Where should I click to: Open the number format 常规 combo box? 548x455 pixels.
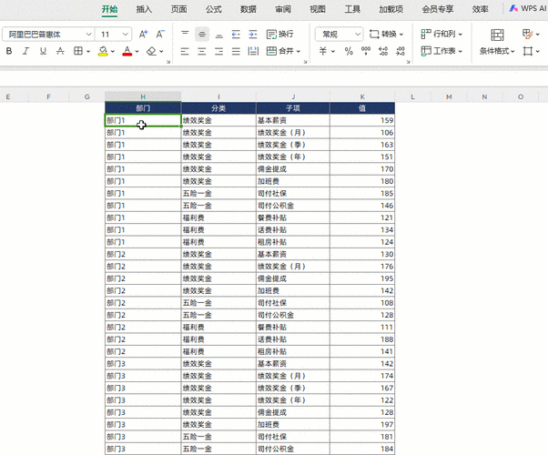pos(339,35)
